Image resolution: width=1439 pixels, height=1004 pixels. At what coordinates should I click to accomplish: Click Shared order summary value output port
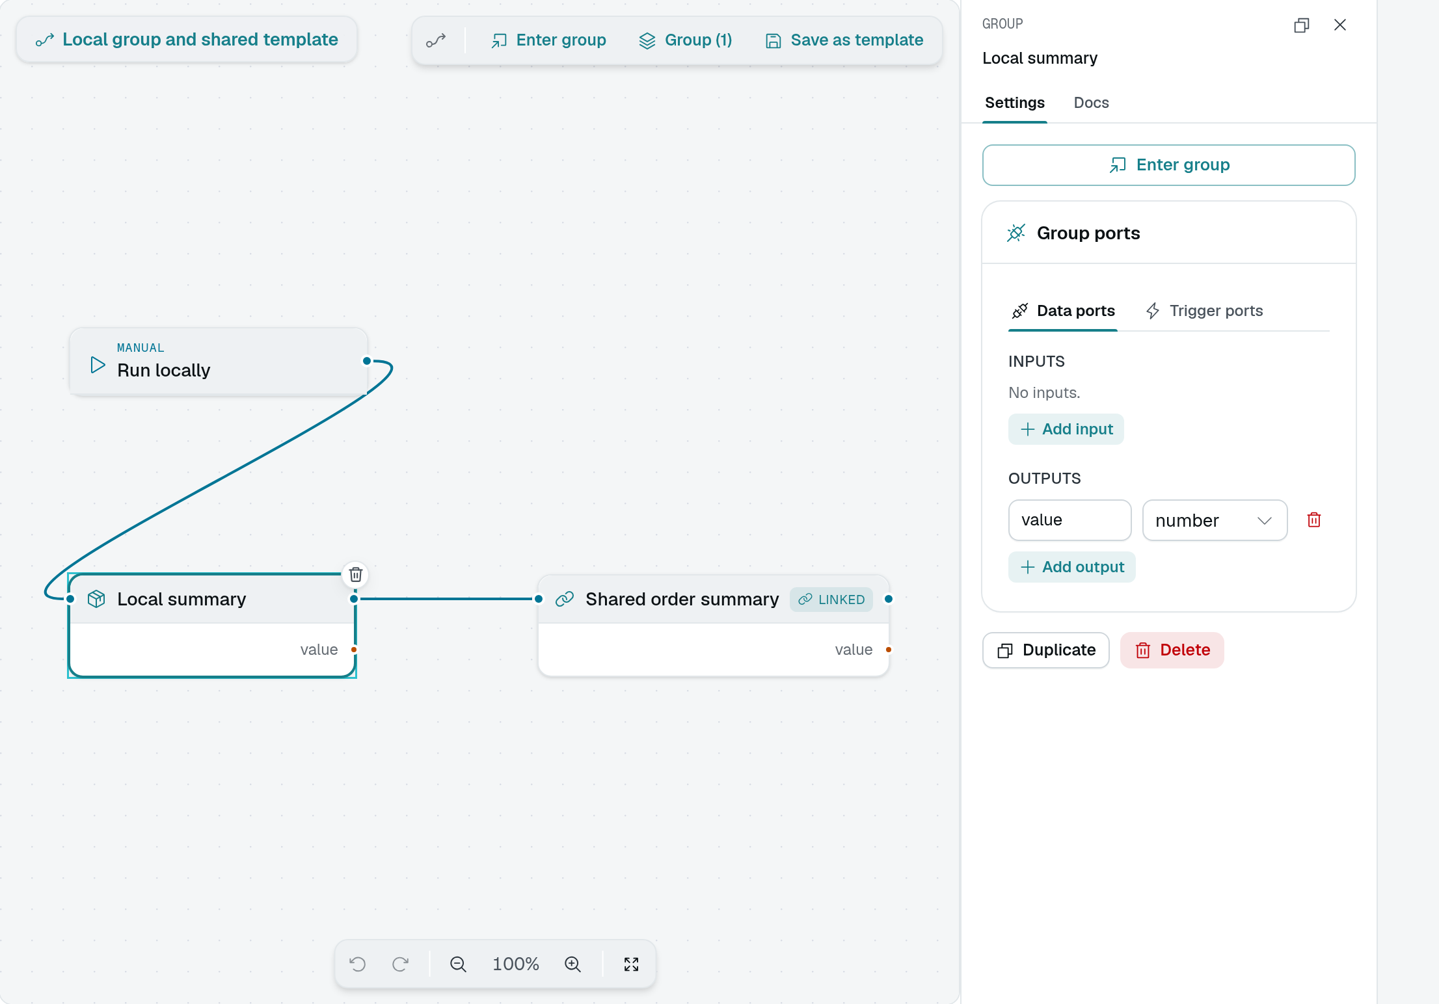point(889,650)
